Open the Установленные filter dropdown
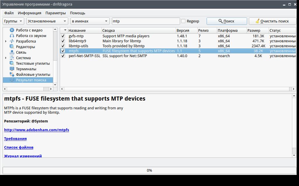The width and height of the screenshot is (299, 186). 47,21
